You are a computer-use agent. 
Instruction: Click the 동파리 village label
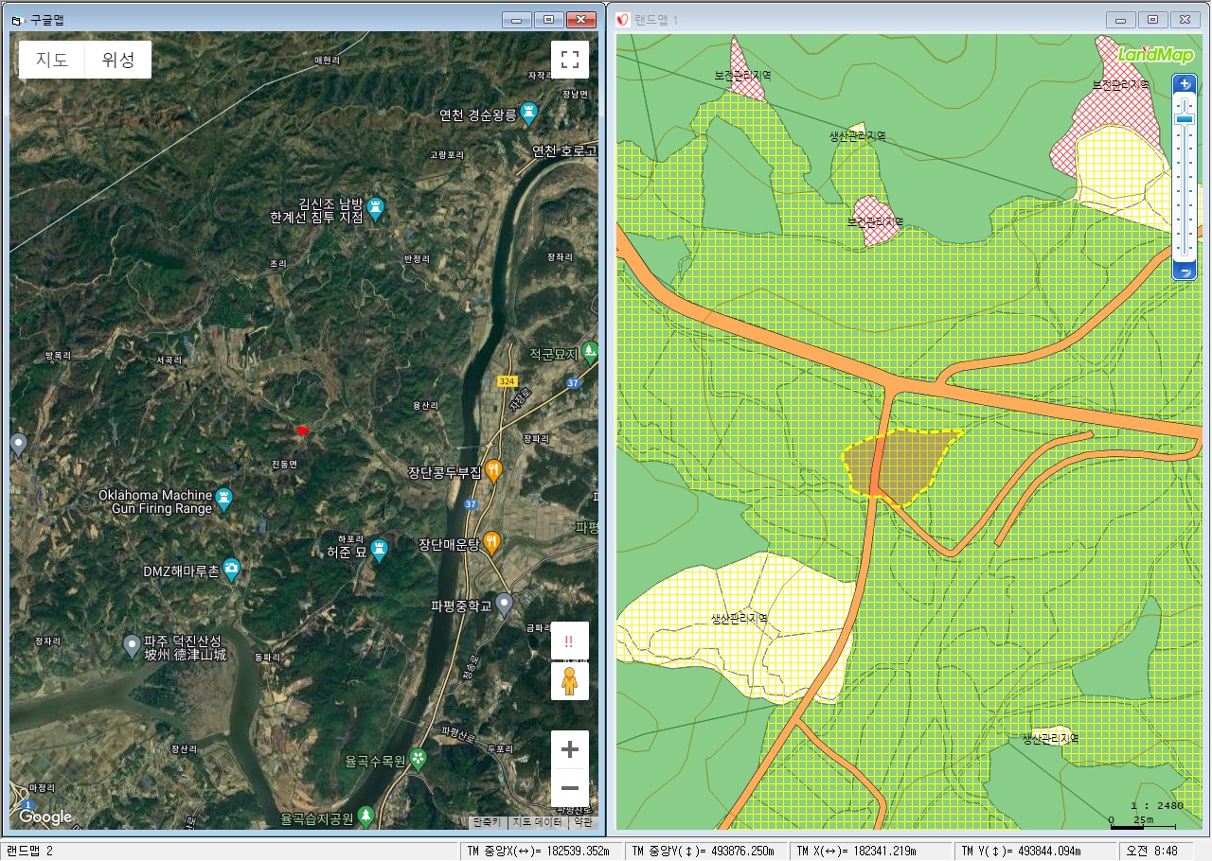268,656
